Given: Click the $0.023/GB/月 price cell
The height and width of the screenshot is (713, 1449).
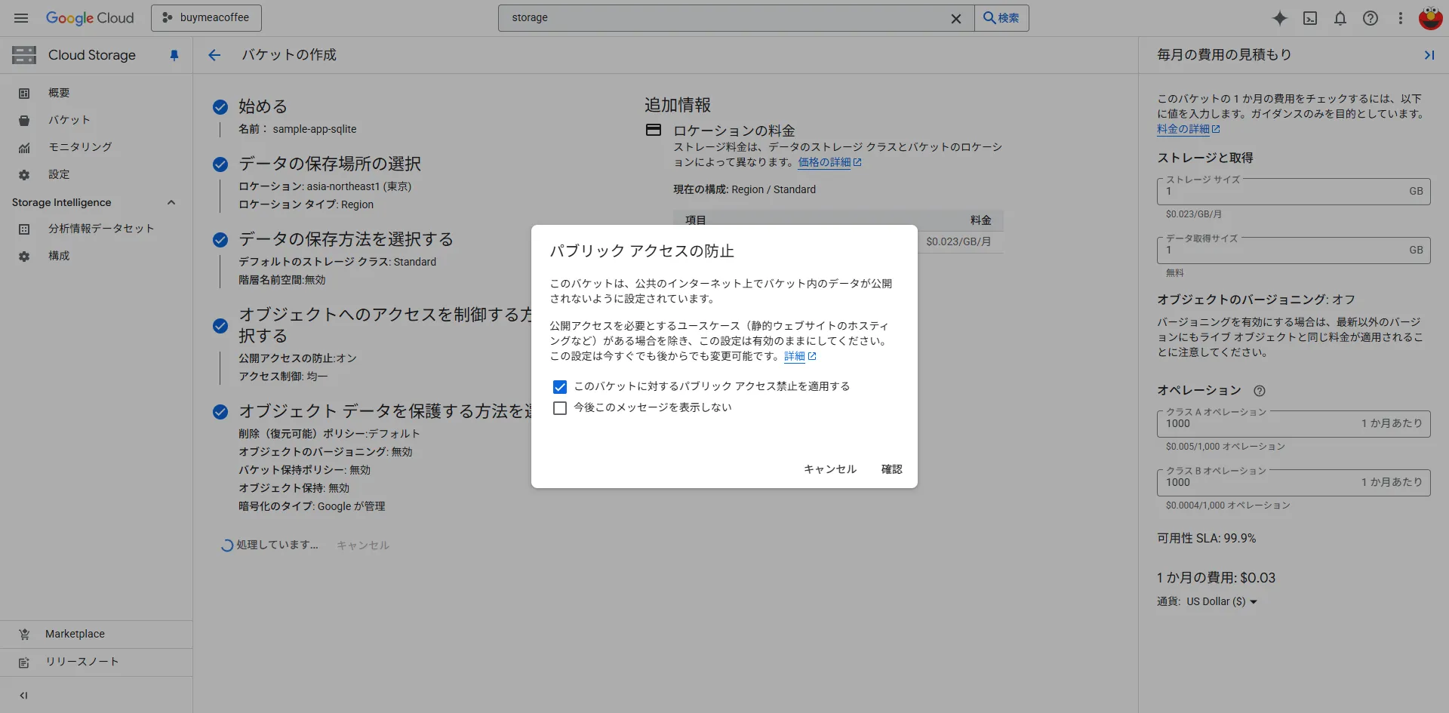Looking at the screenshot, I should coord(958,241).
